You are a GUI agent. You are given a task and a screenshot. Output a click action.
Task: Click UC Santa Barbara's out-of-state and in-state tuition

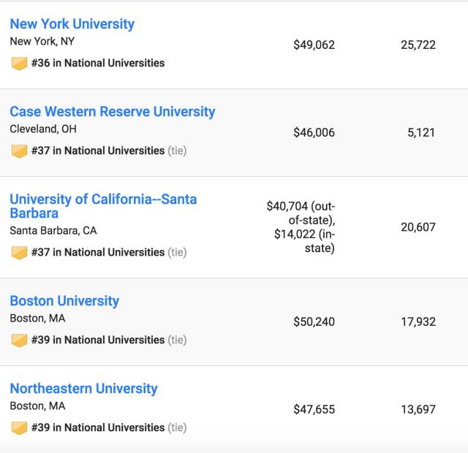pyautogui.click(x=301, y=227)
